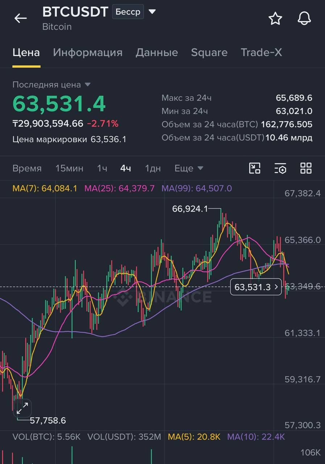Image resolution: width=325 pixels, height=464 pixels.
Task: Go back using the arrow icon
Action: (x=20, y=18)
